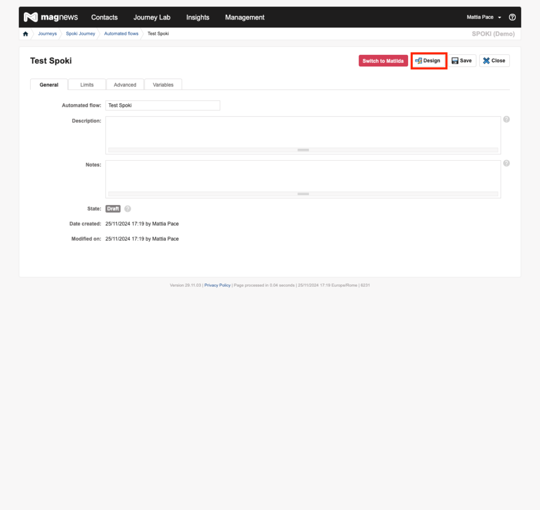Screen dimensions: 540x510
Task: Switch to the Limits tab
Action: 87,85
